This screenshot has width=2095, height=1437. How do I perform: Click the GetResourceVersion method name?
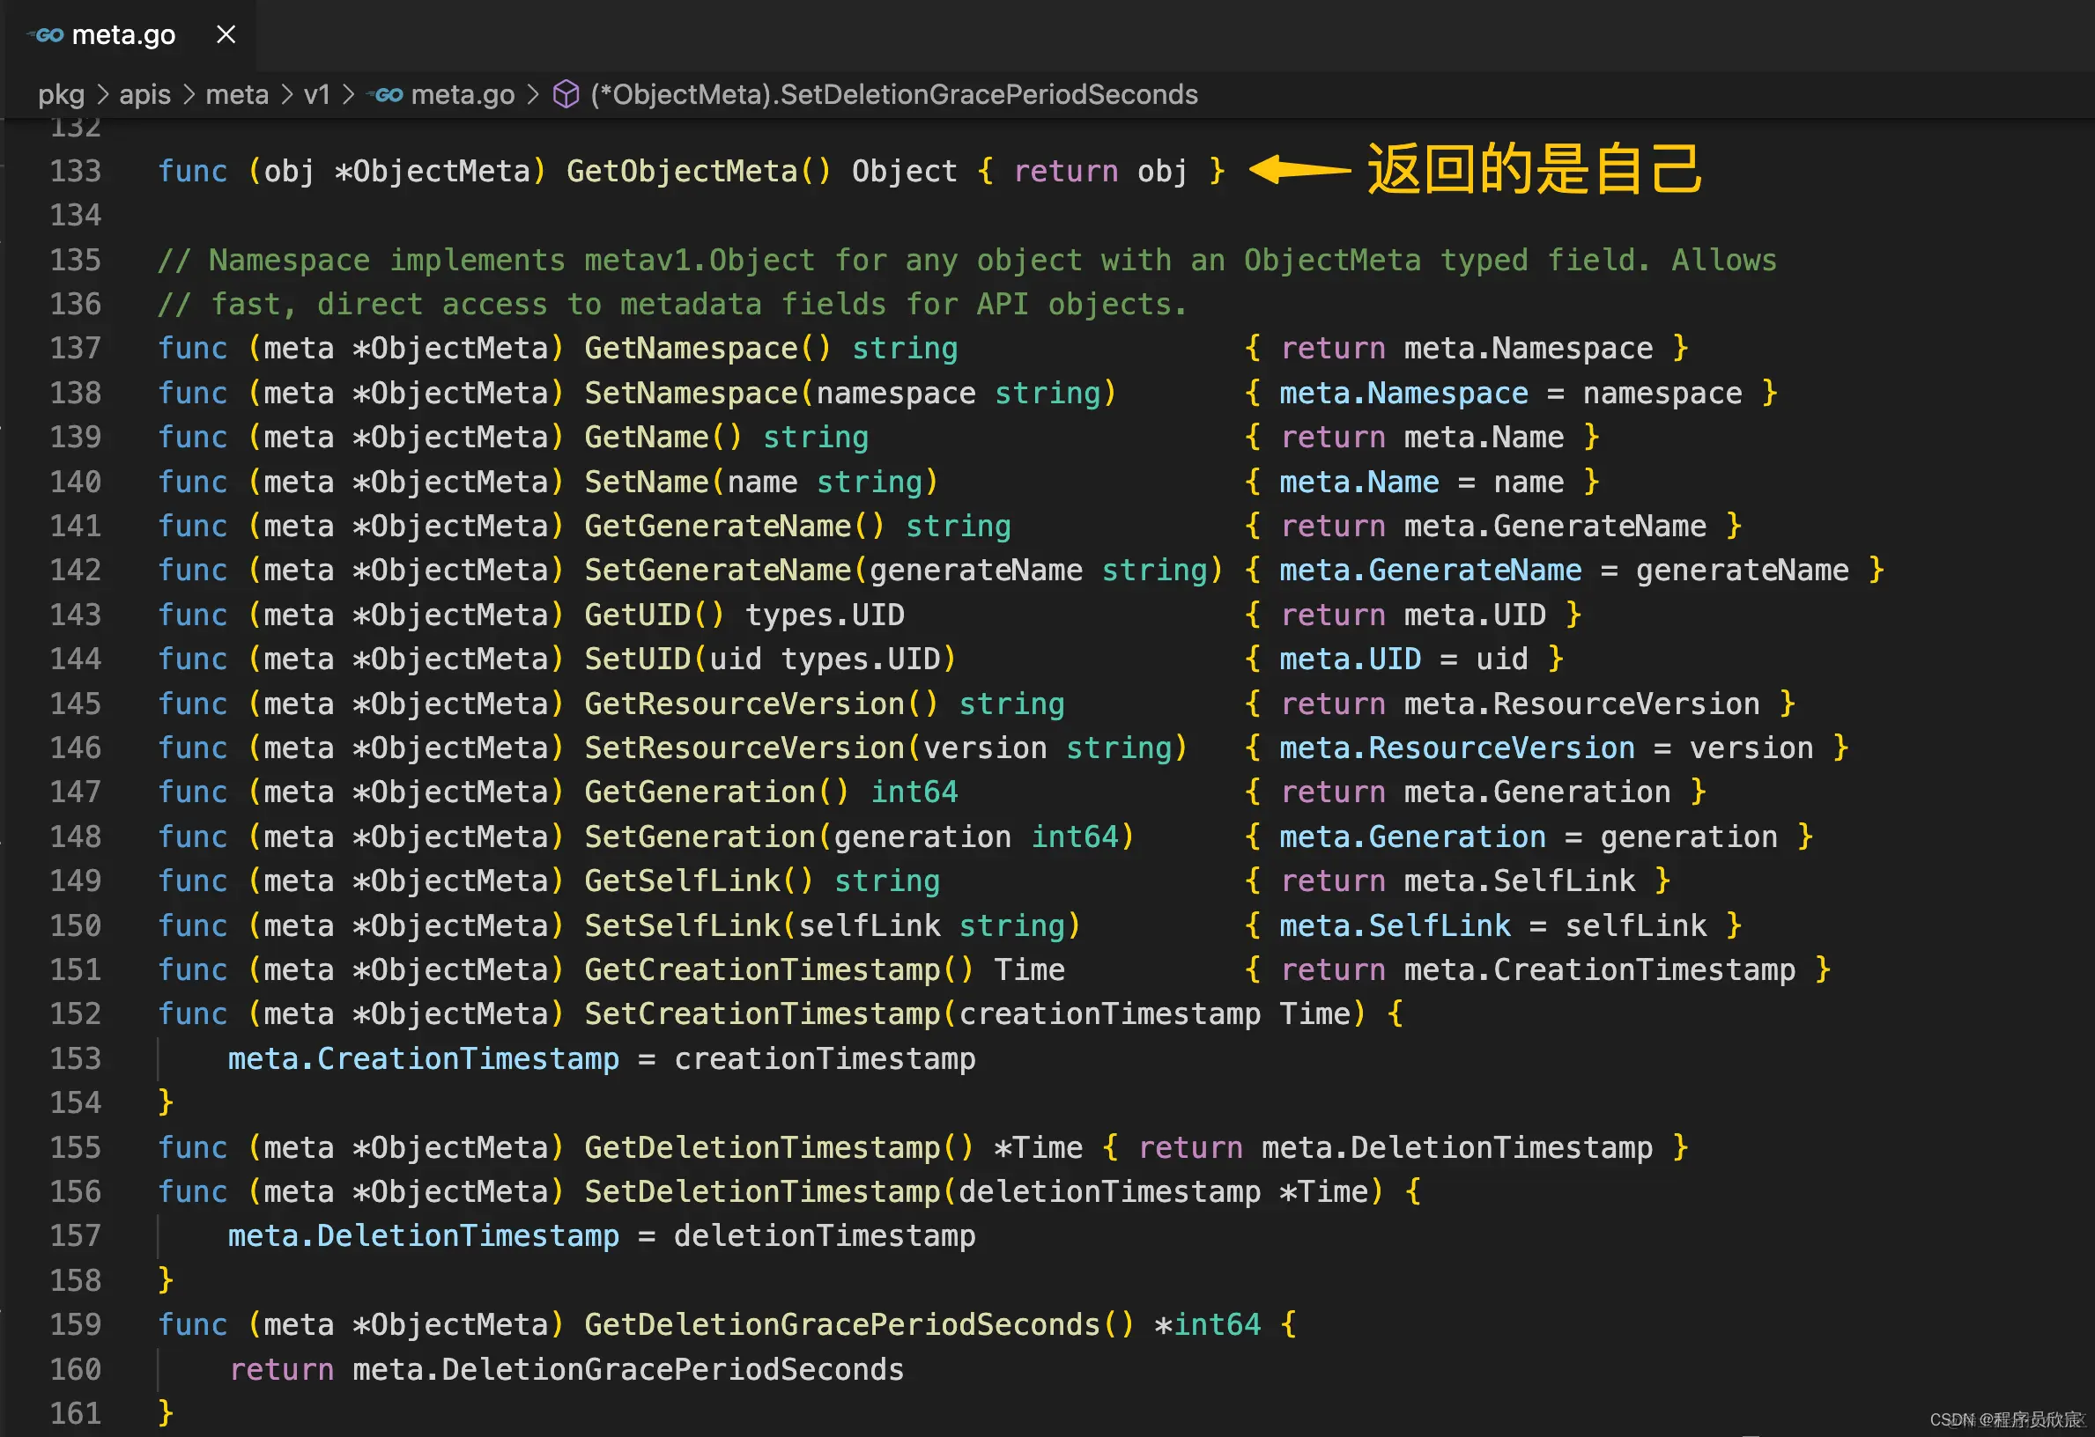(744, 704)
